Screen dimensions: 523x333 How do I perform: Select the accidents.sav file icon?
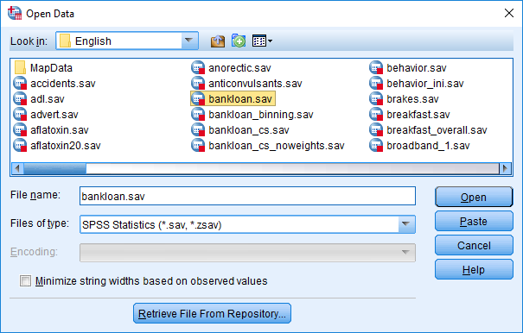click(x=20, y=83)
